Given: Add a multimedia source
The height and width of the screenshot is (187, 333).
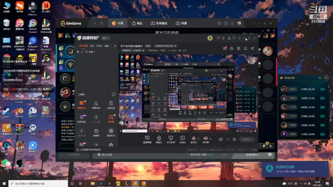Looking at the screenshot, I should (182, 140).
